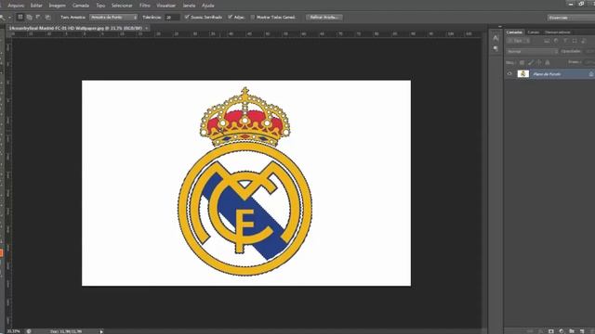Select the foreground color swatch in toolbar

point(1,253)
